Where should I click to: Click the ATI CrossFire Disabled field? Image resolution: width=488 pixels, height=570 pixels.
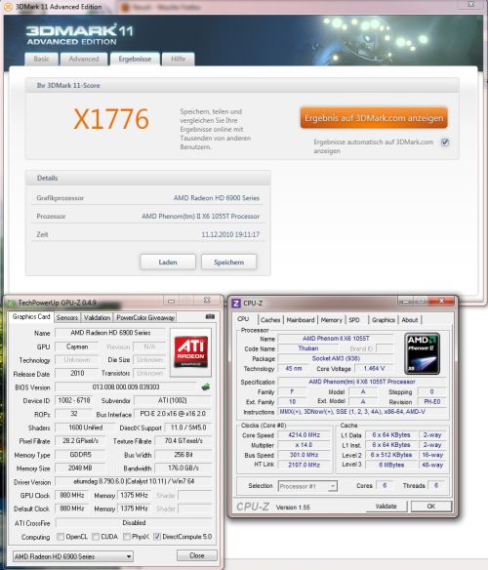pyautogui.click(x=134, y=523)
